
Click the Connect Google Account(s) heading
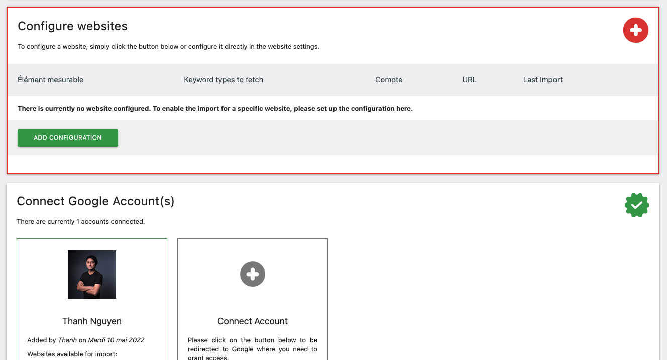(95, 201)
